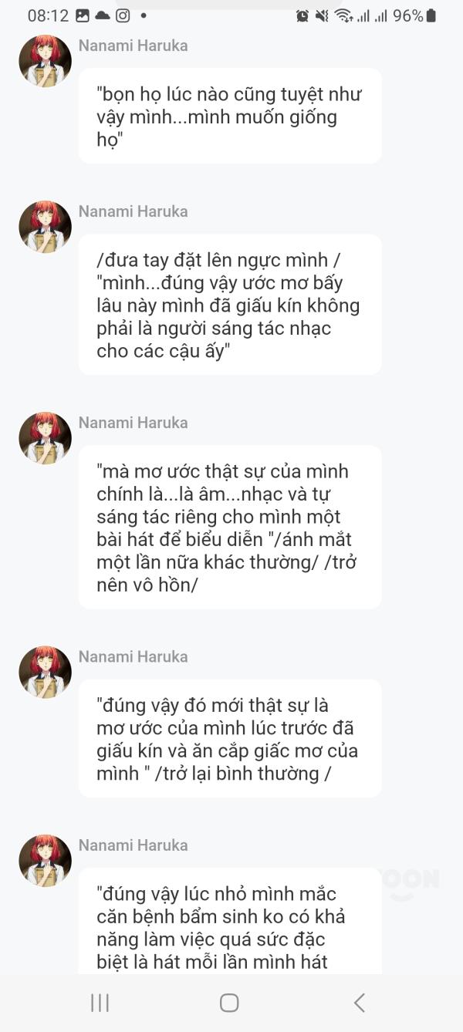Open the recent apps navigation button
The height and width of the screenshot is (1032, 463).
[x=100, y=1003]
